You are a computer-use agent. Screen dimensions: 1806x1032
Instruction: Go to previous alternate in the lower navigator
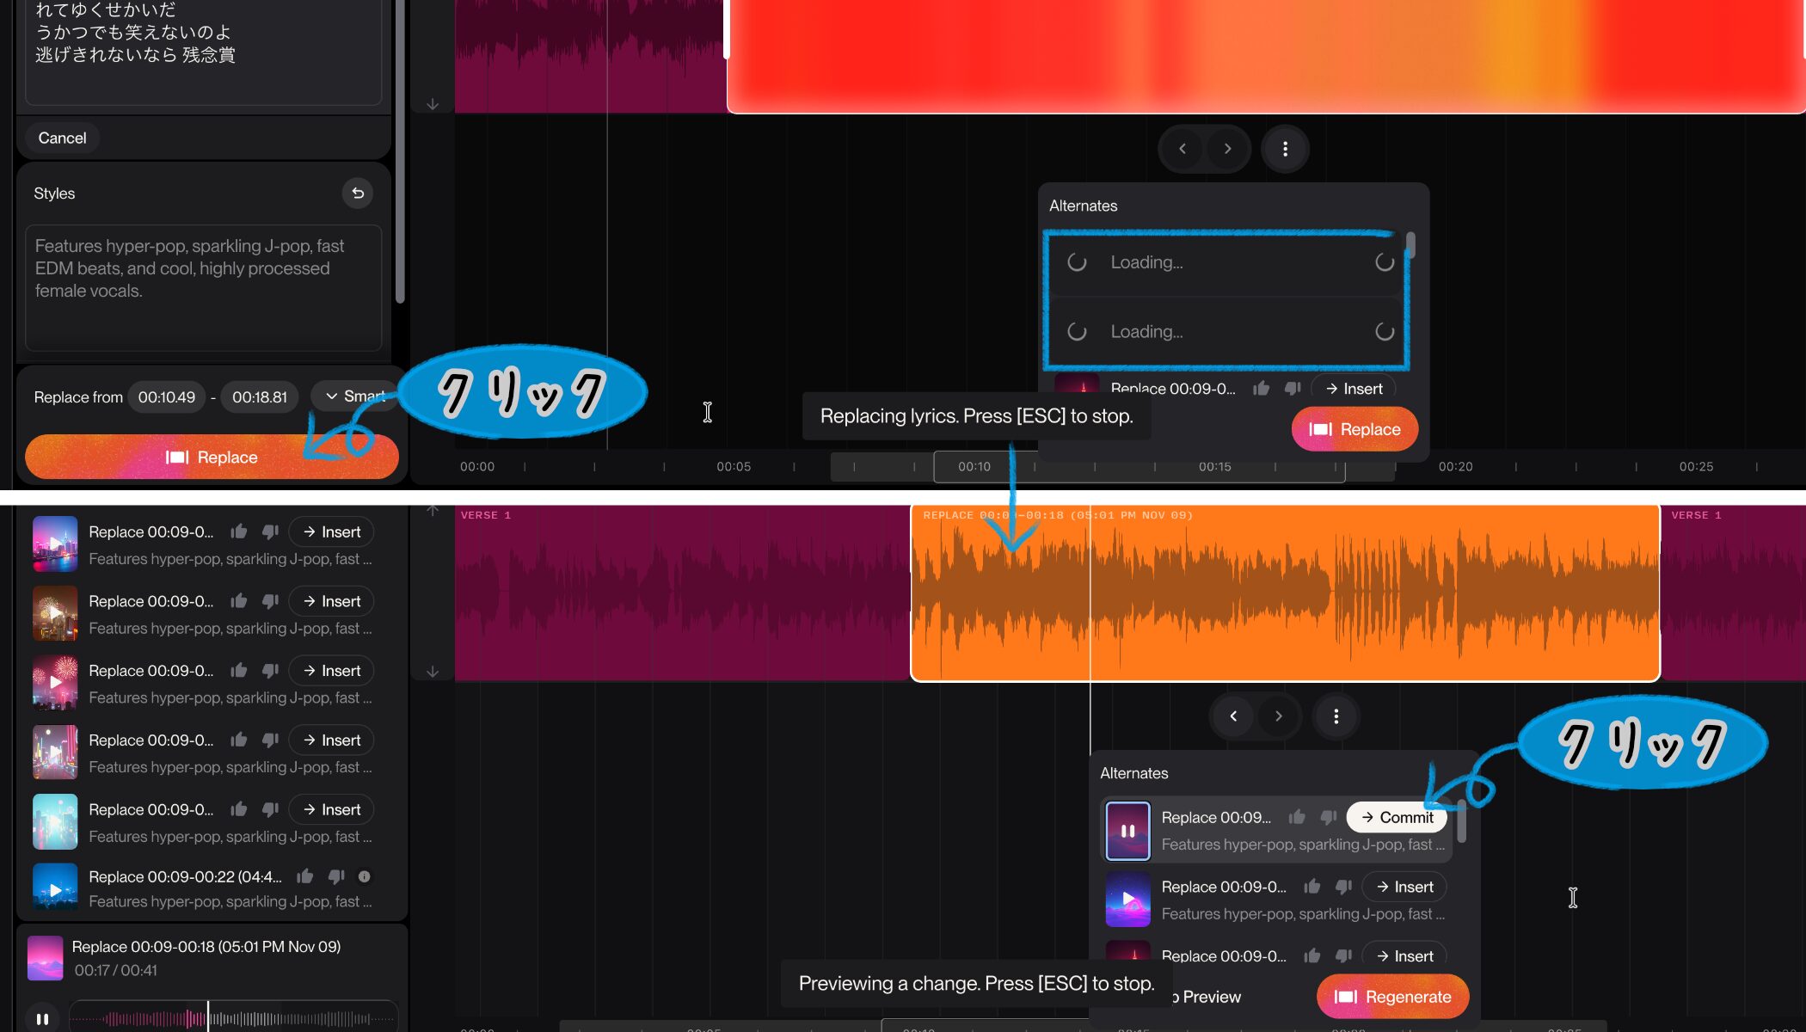pyautogui.click(x=1233, y=716)
